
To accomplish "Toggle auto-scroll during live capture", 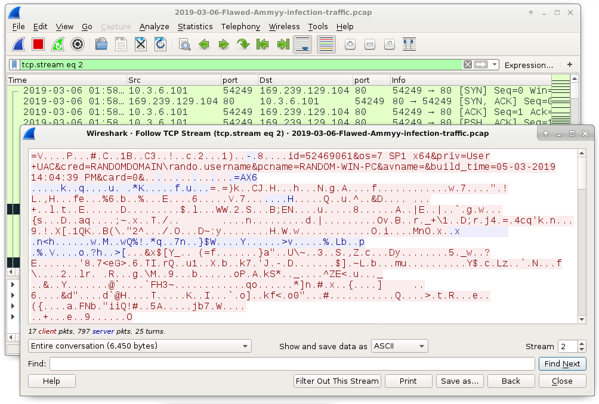I will tap(303, 44).
